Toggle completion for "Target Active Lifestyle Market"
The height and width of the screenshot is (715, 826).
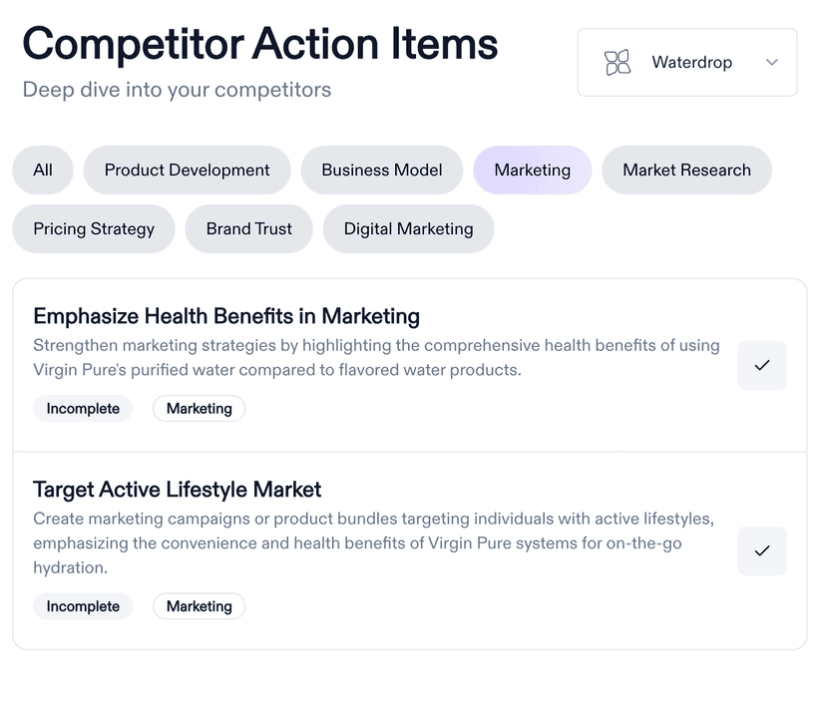point(761,550)
